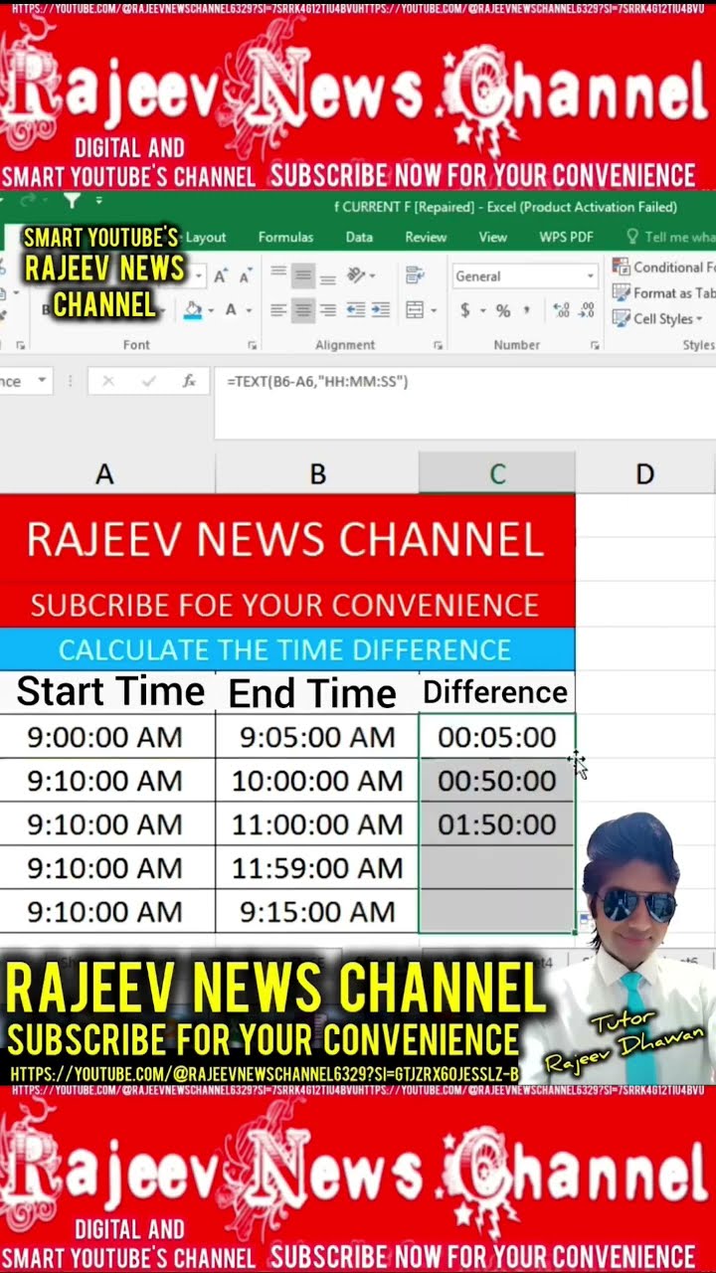Select Difference cell 00:05:00
716x1273 pixels.
(x=497, y=737)
